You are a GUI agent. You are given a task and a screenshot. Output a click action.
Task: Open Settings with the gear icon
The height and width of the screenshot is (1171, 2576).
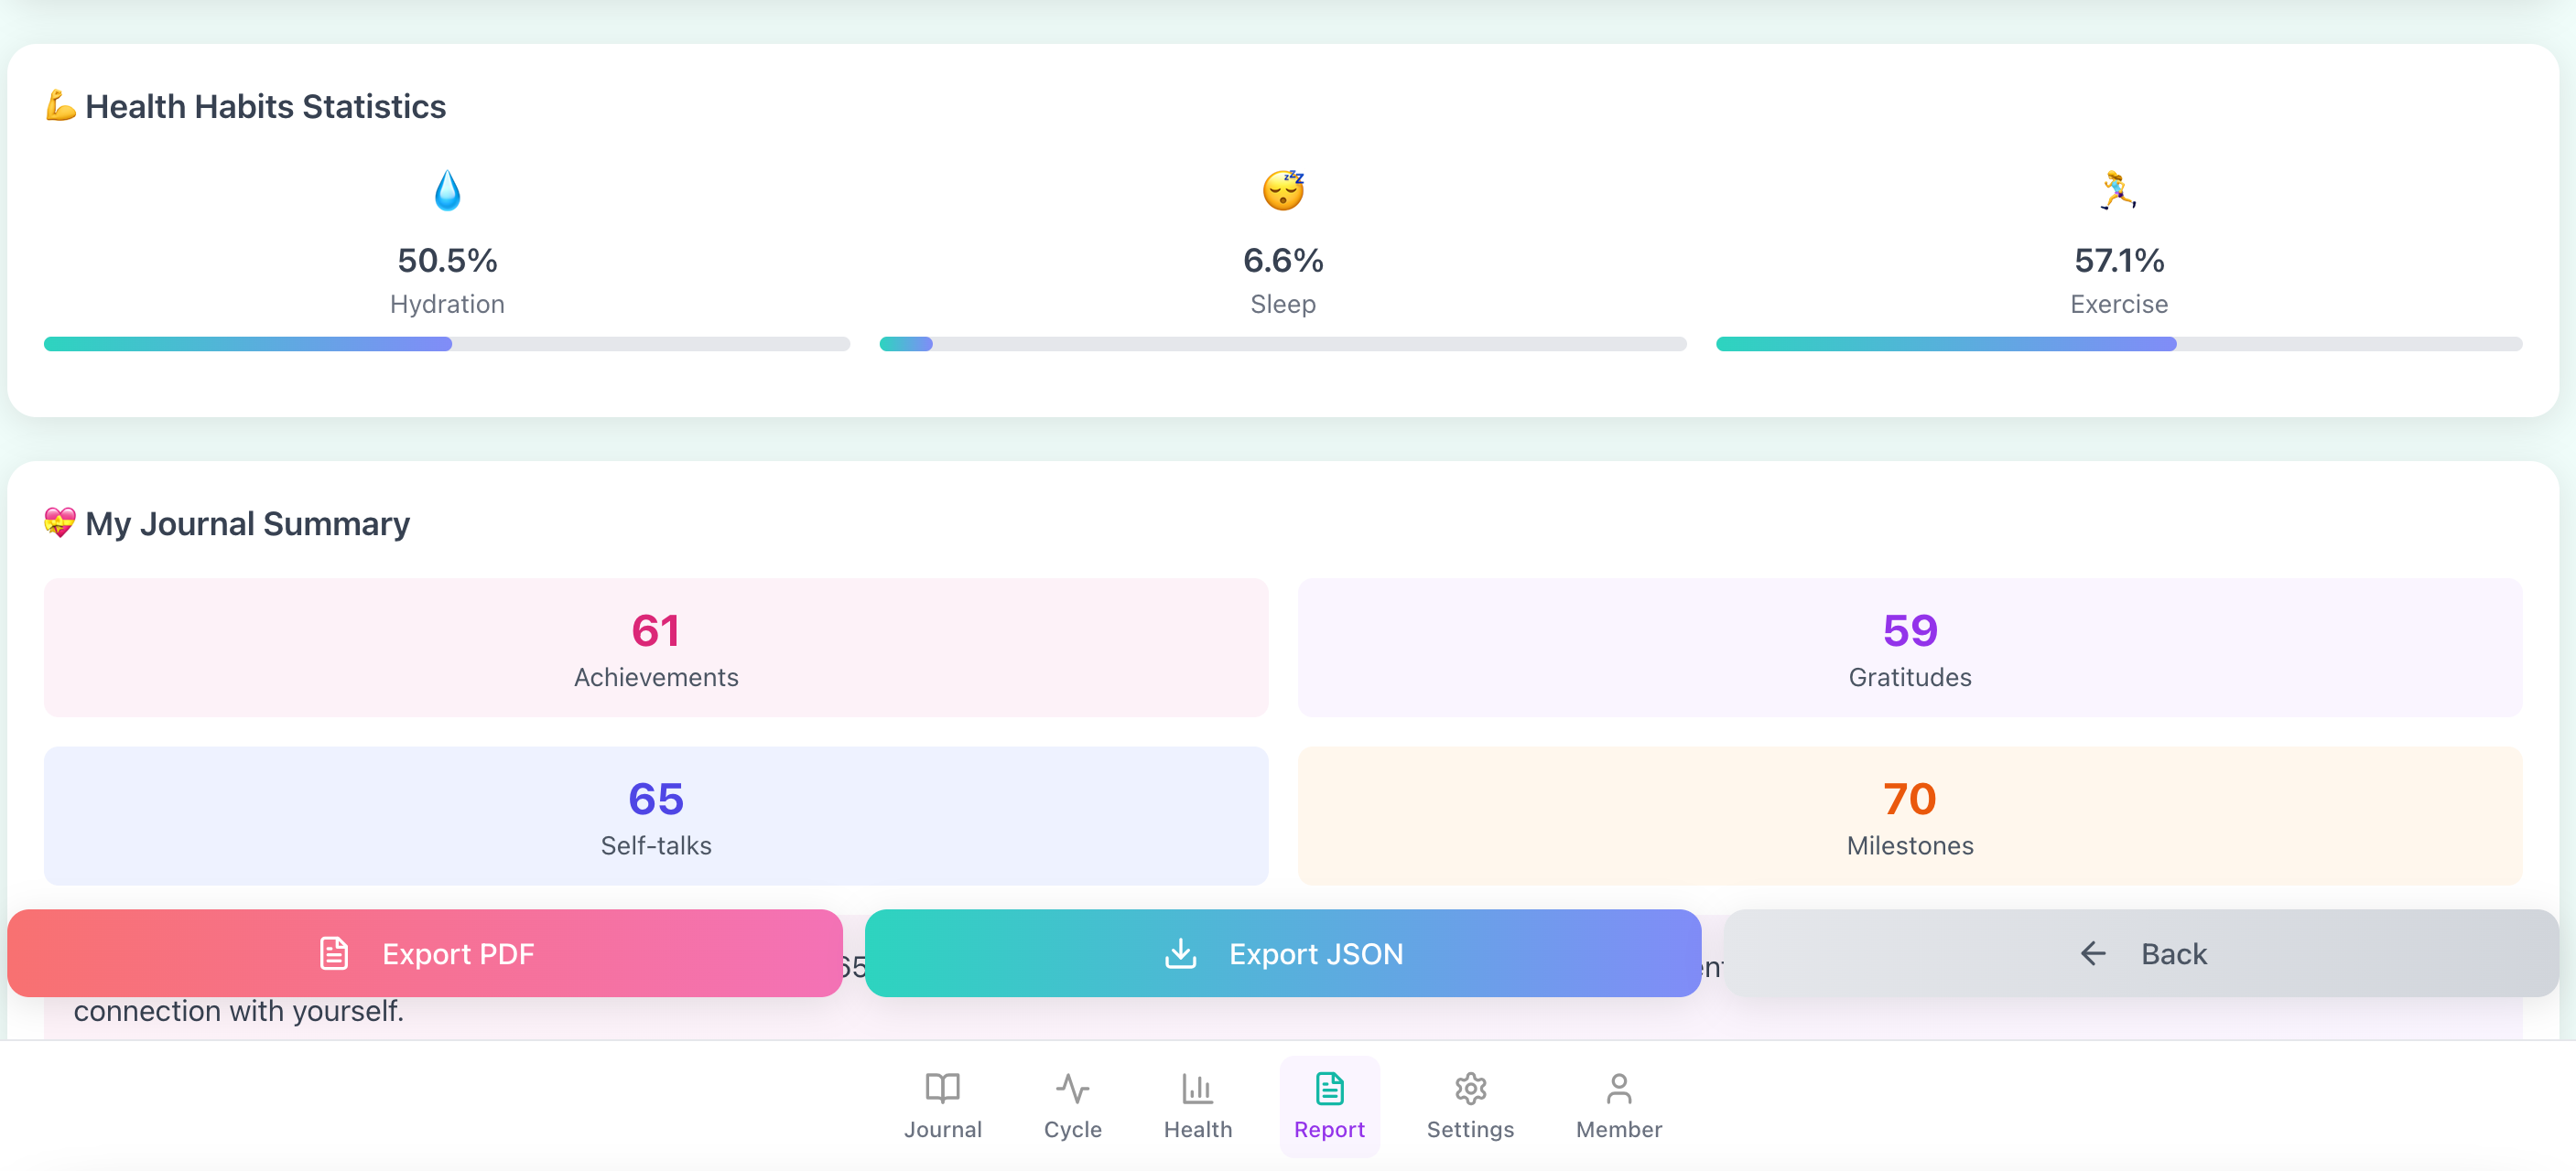coord(1469,1105)
